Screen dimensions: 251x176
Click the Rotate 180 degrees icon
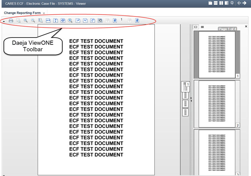click(x=93, y=21)
